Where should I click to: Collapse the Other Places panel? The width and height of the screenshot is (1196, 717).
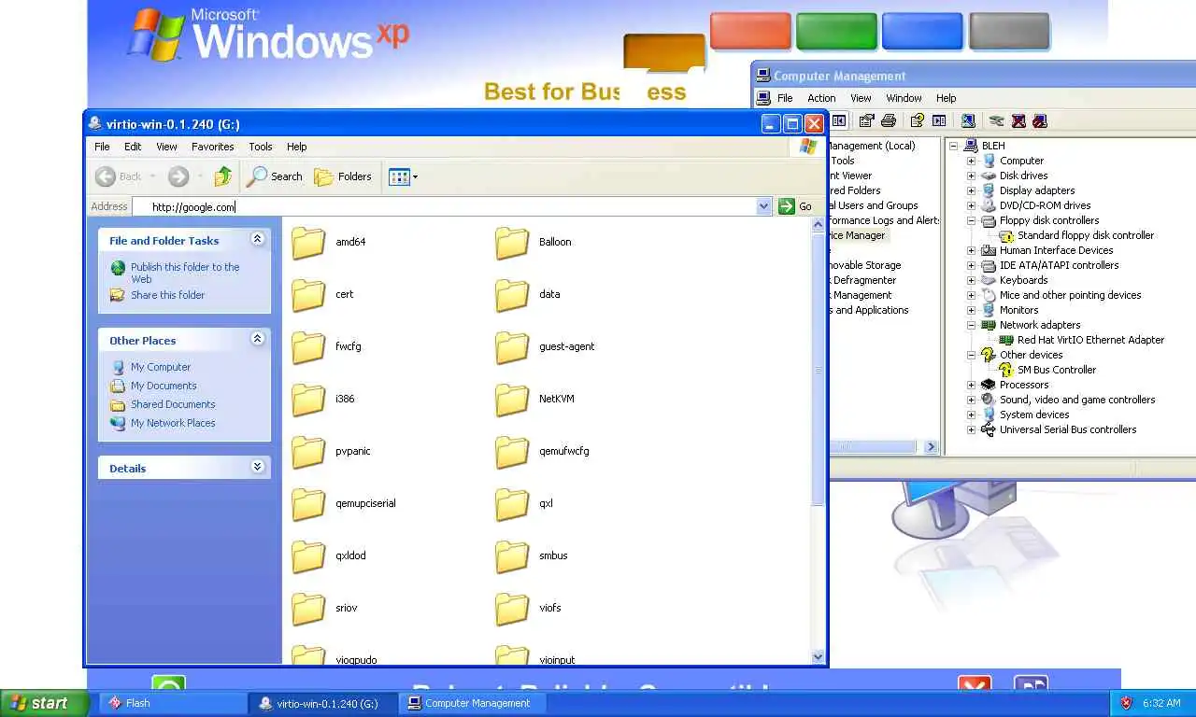(x=257, y=339)
